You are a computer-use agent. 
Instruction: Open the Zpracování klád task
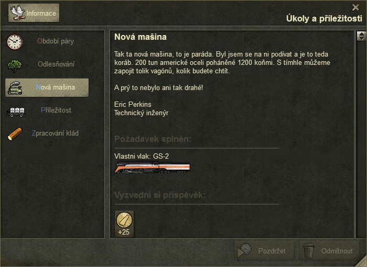pyautogui.click(x=55, y=133)
